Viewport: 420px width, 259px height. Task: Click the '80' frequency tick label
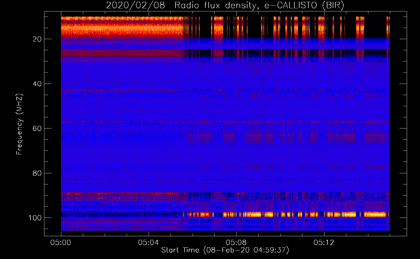pyautogui.click(x=37, y=173)
